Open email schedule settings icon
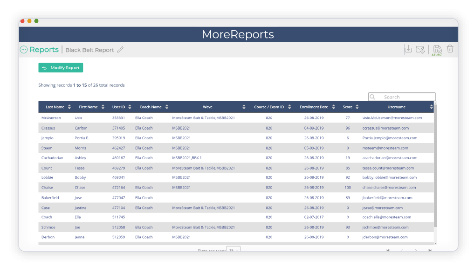The image size is (474, 267). pos(420,50)
